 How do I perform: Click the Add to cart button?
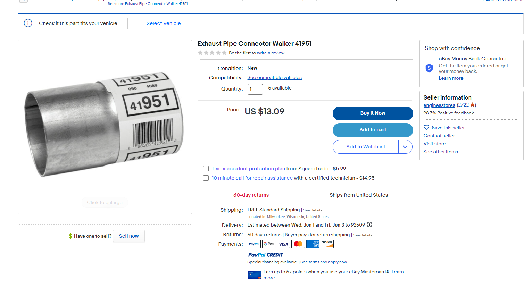[373, 130]
